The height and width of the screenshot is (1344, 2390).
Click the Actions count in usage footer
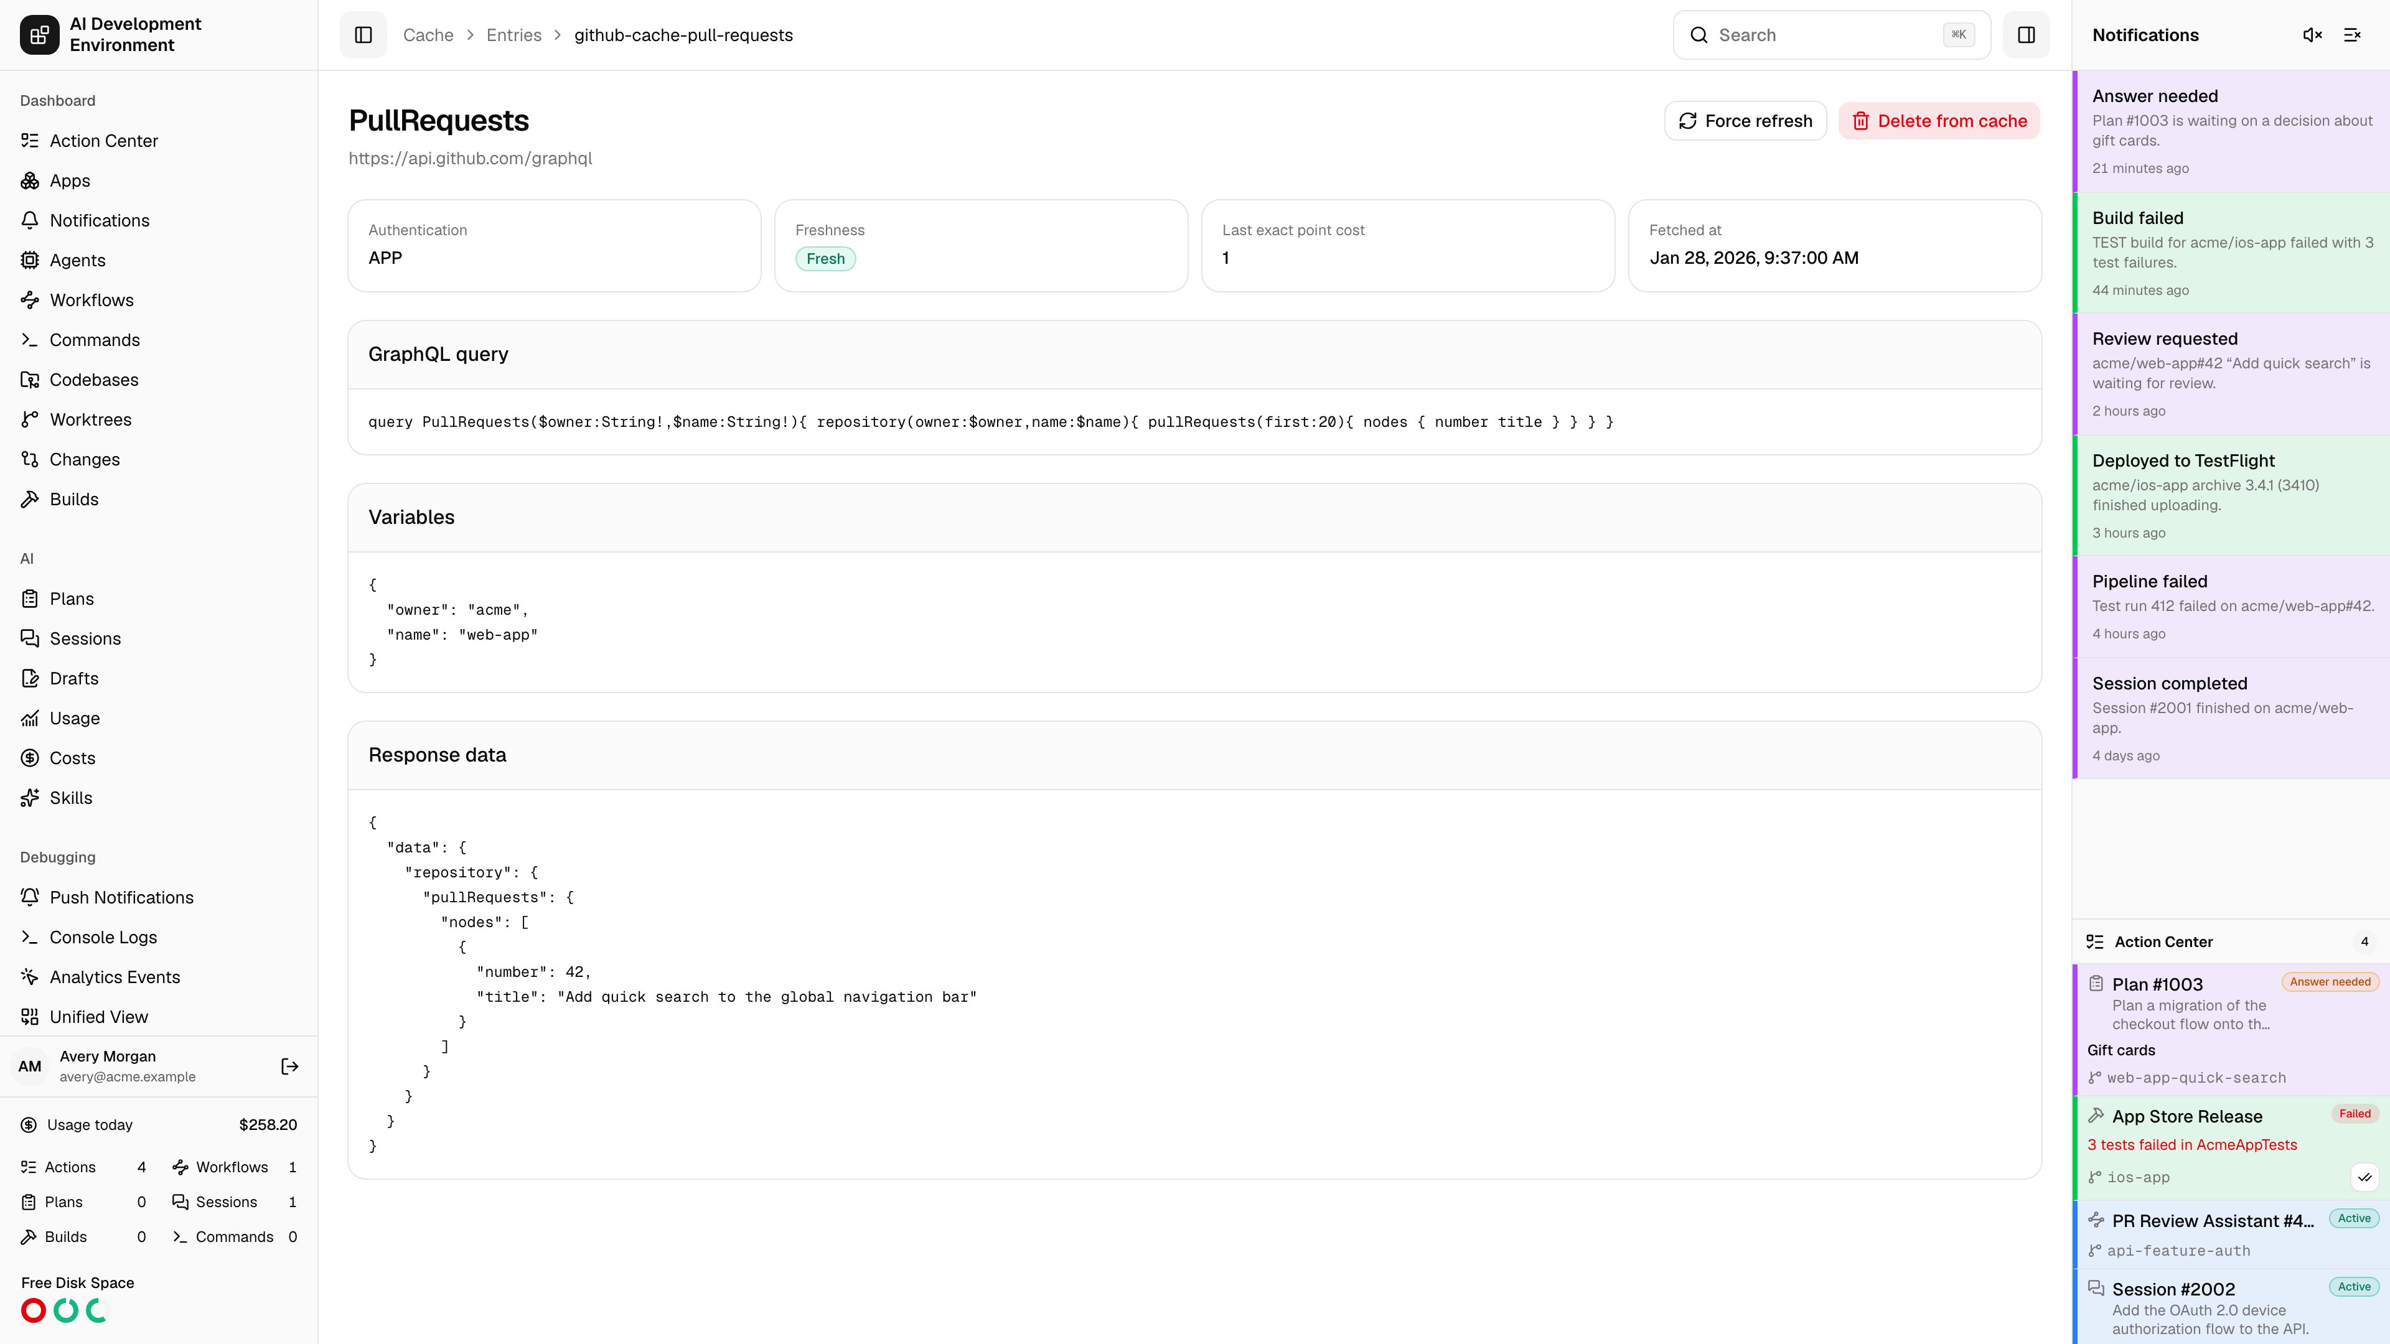coord(141,1167)
